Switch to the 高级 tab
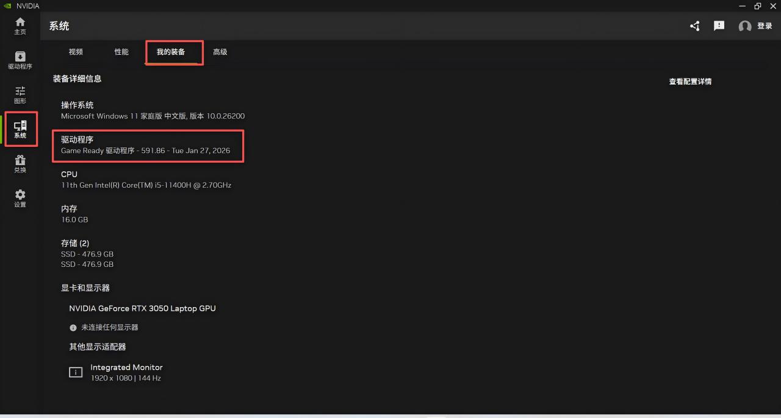This screenshot has height=418, width=781. click(x=220, y=52)
